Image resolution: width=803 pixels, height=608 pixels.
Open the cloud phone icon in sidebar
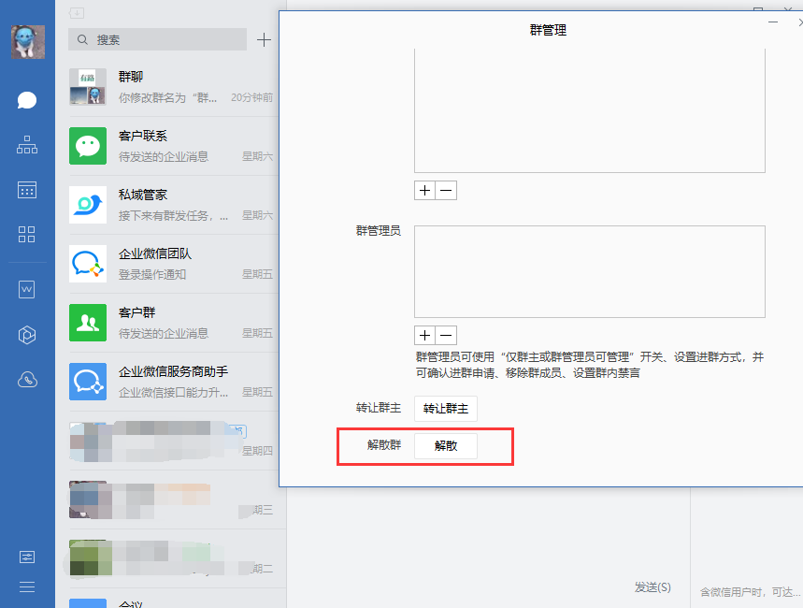coord(27,380)
